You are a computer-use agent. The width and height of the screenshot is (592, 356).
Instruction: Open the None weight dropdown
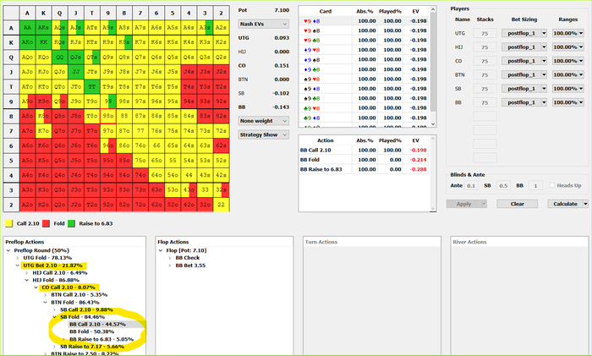[x=264, y=121]
